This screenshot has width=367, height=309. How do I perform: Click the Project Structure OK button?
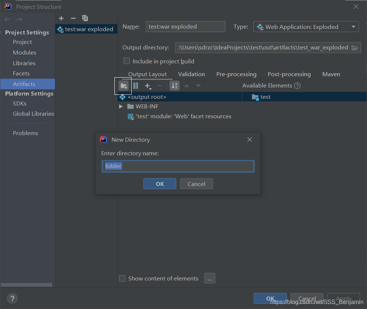[x=270, y=298]
